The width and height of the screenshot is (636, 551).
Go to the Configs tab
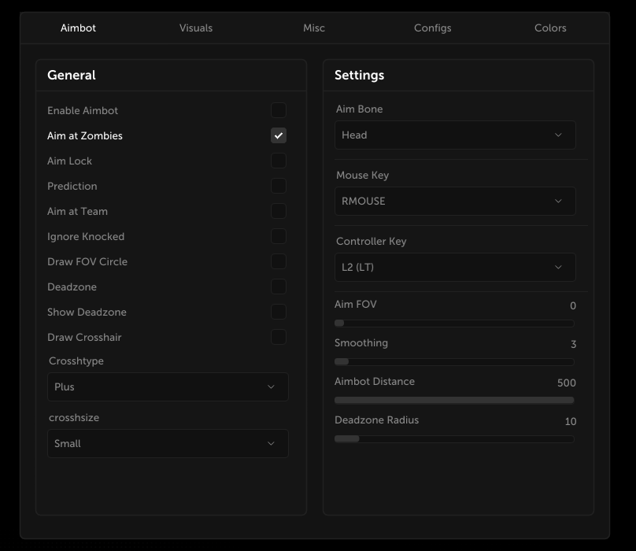pos(432,28)
